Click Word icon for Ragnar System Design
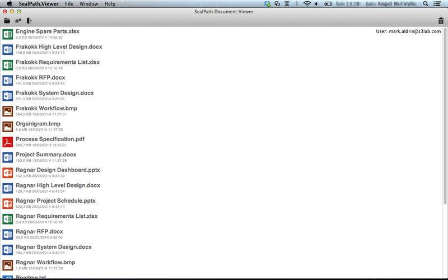Image resolution: width=448 pixels, height=280 pixels. point(8,250)
